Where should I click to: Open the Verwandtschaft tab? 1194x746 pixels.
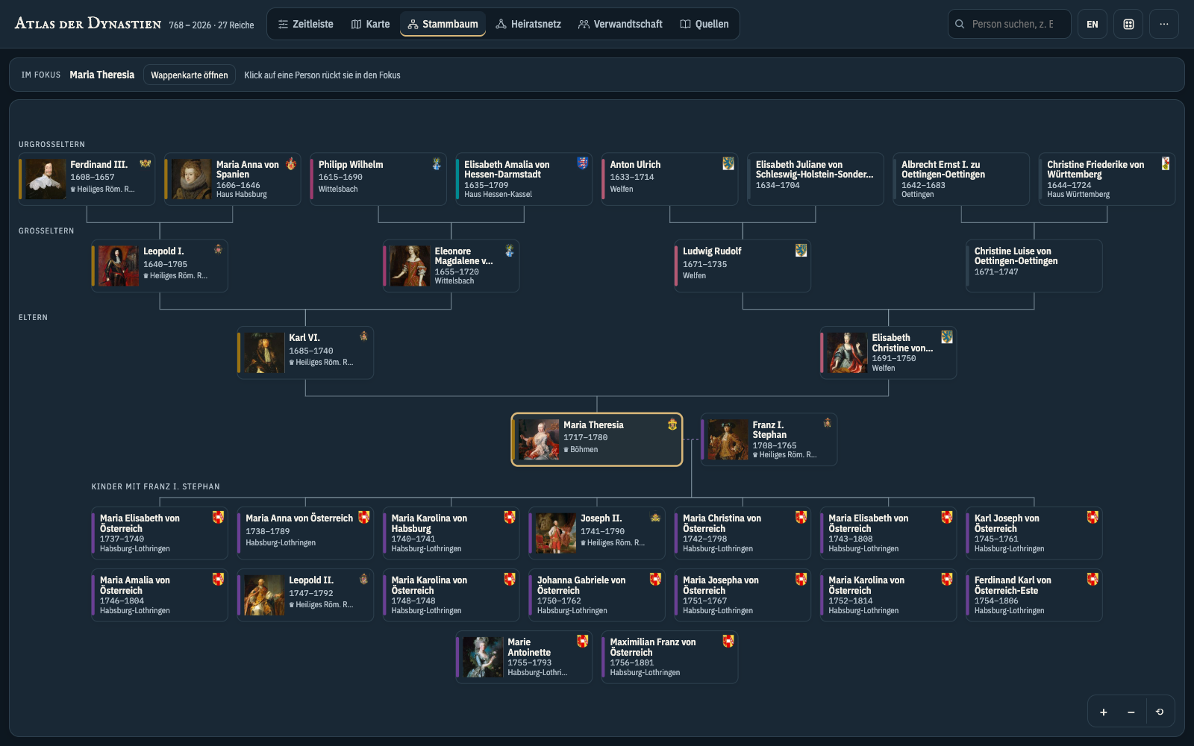(620, 24)
